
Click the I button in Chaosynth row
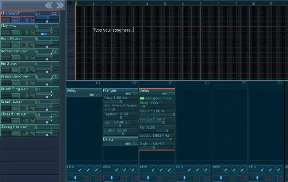click(28, 20)
